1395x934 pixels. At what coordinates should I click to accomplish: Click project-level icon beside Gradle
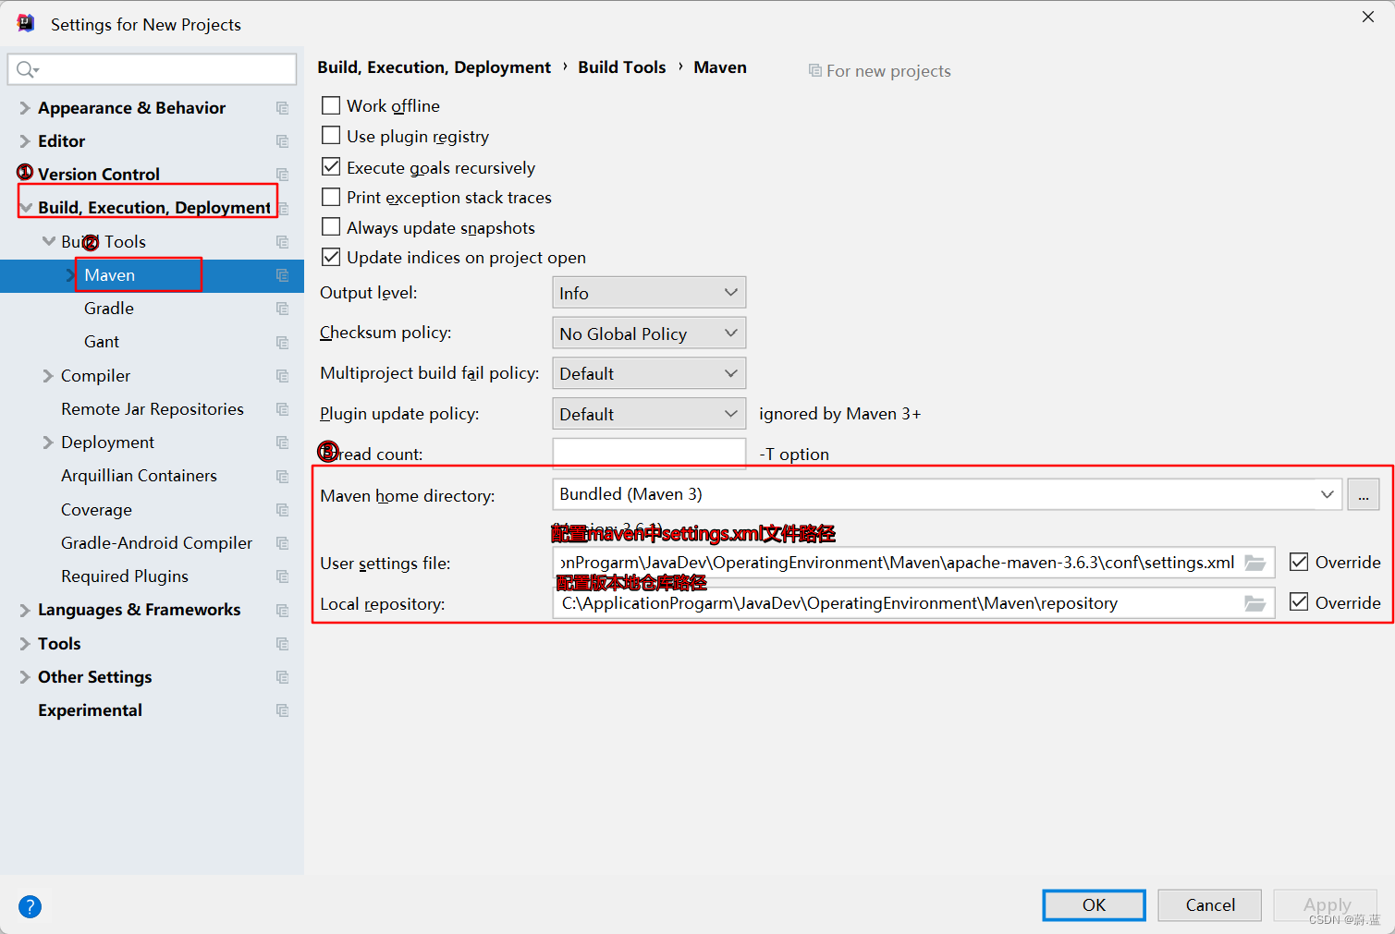(x=283, y=309)
